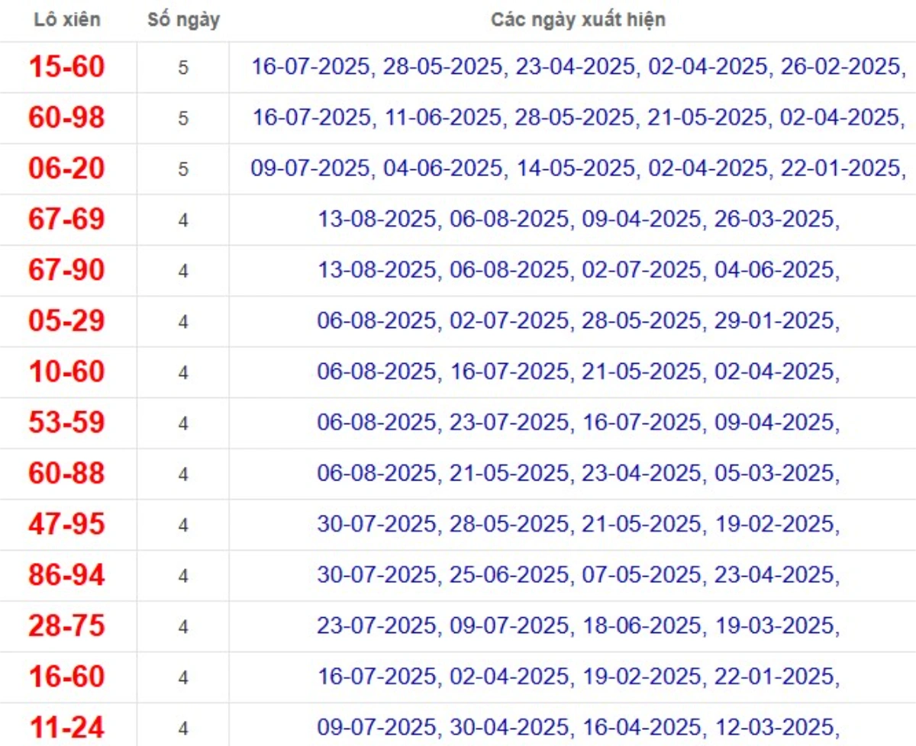Open the 06-20 pair entry
The height and width of the screenshot is (746, 916).
pyautogui.click(x=67, y=169)
